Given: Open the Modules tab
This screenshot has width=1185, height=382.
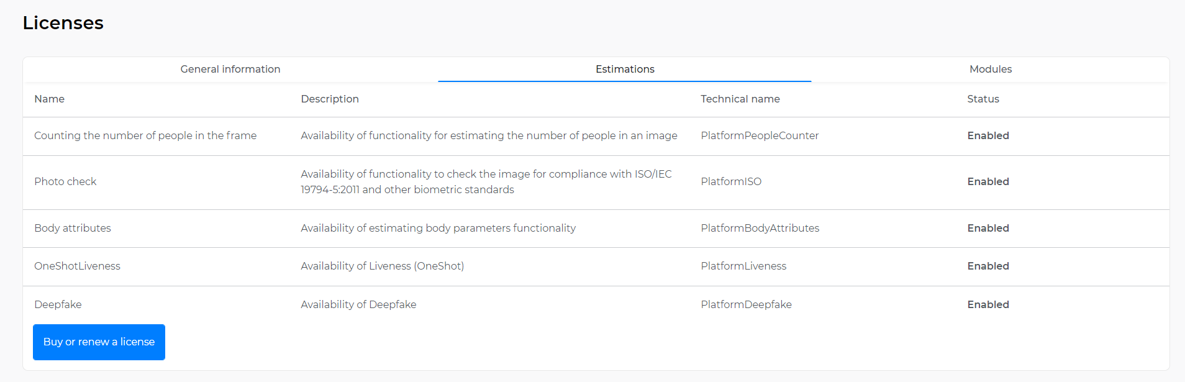Looking at the screenshot, I should pyautogui.click(x=991, y=69).
